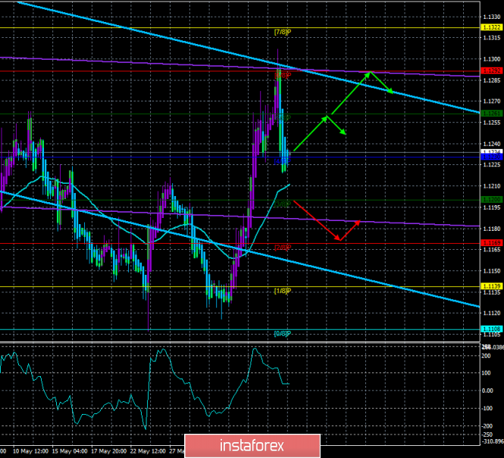This screenshot has height=458, width=504.
Task: Click the upper green forecast arrow tip
Action: pos(371,72)
